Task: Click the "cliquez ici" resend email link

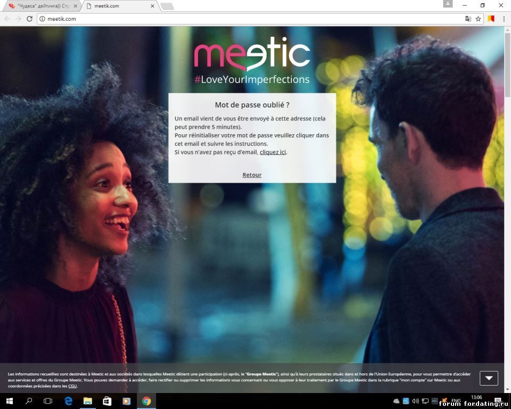Action: pyautogui.click(x=273, y=152)
